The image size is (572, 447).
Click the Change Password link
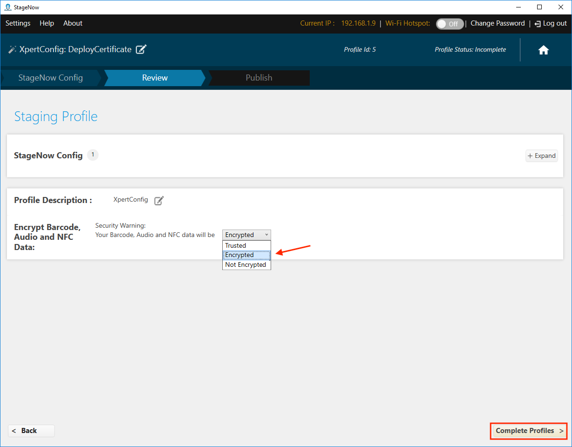tap(497, 23)
